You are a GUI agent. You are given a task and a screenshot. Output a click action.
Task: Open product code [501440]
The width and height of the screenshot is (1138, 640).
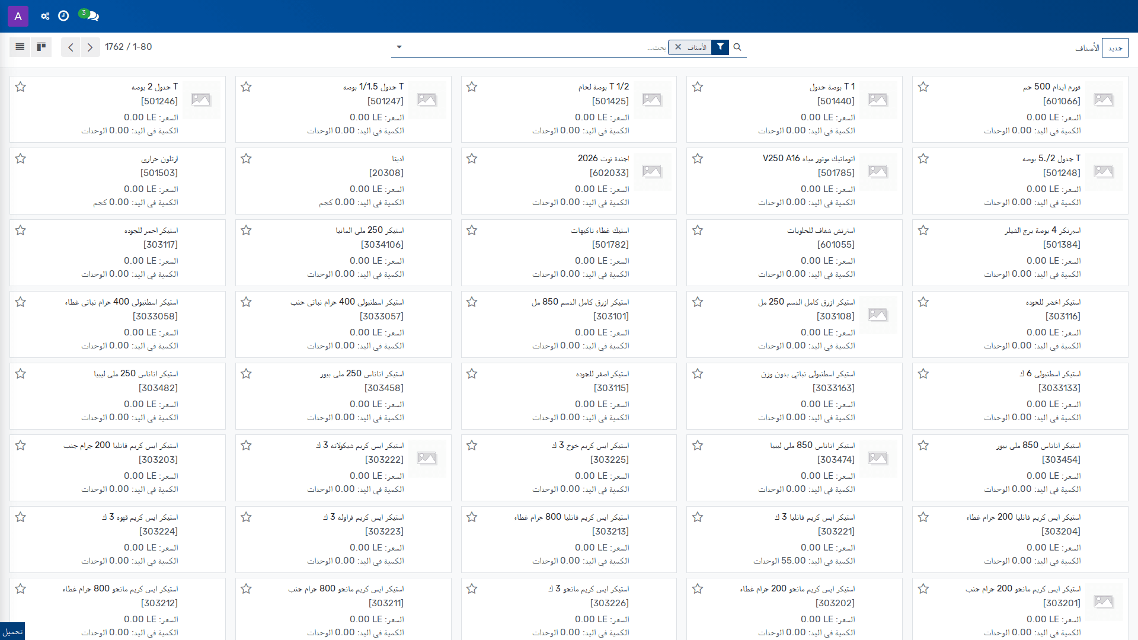[836, 101]
